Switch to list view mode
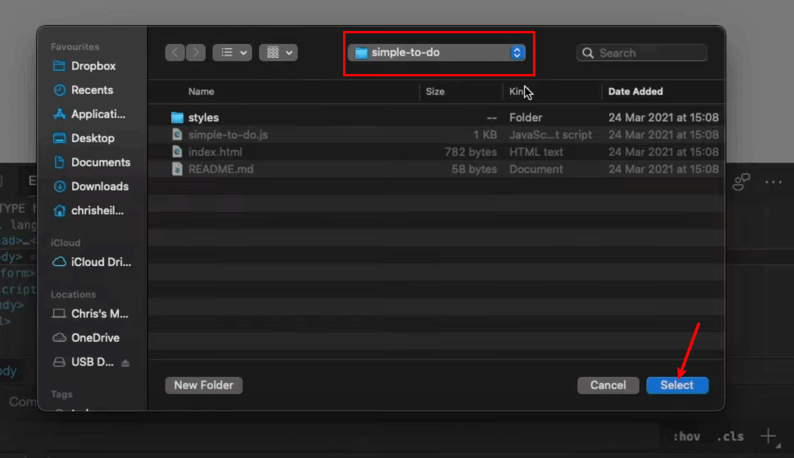 tap(225, 52)
